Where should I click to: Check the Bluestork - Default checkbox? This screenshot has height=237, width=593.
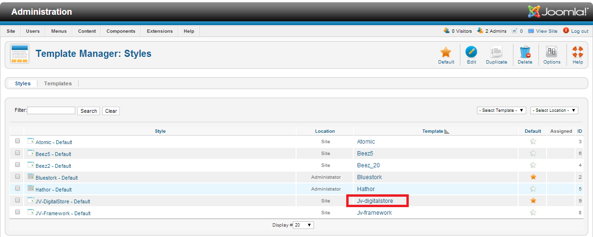18,176
